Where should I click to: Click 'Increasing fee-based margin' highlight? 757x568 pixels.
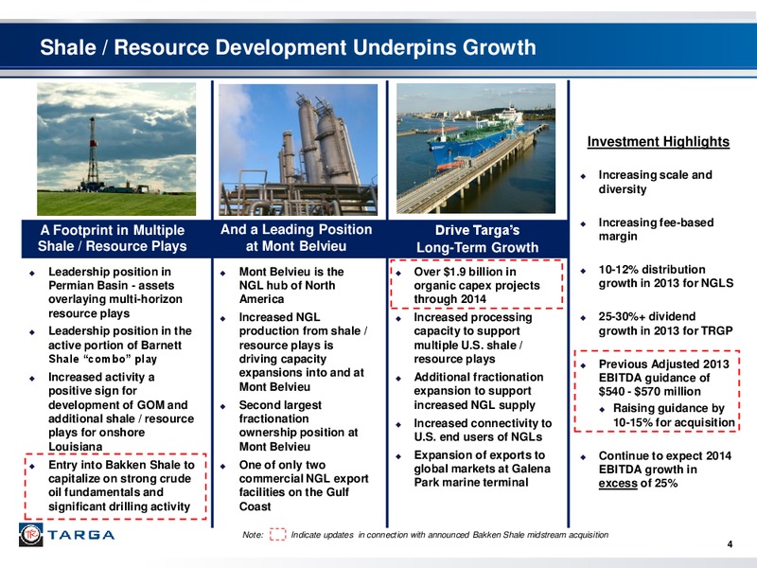click(656, 229)
